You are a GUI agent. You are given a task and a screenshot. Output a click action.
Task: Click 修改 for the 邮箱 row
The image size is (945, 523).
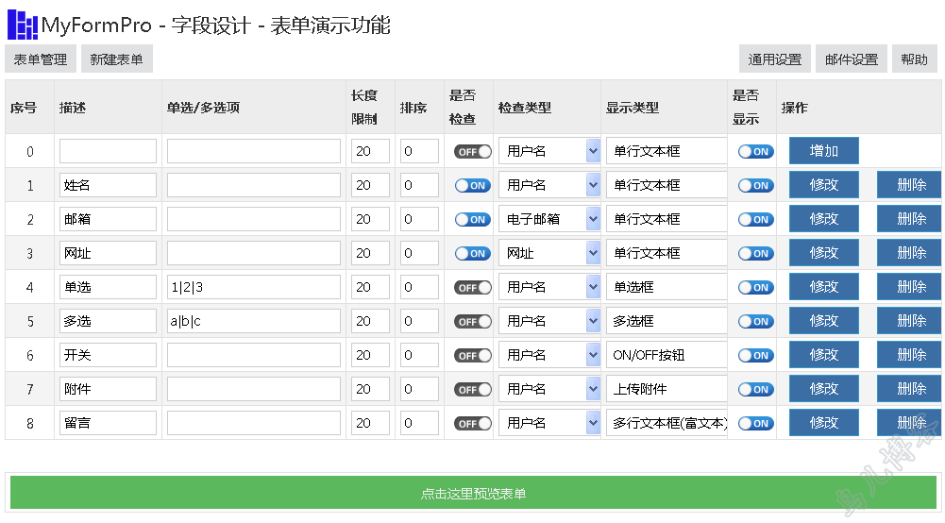(824, 219)
